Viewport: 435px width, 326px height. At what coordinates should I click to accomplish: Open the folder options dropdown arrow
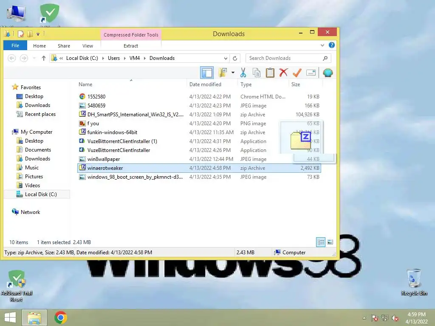pyautogui.click(x=233, y=73)
